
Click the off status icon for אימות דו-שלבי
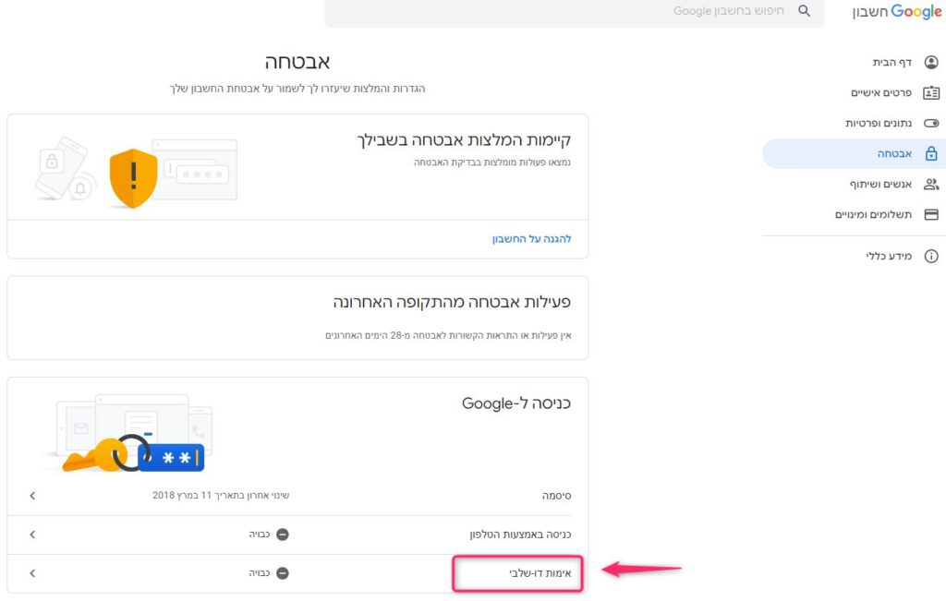tap(283, 572)
